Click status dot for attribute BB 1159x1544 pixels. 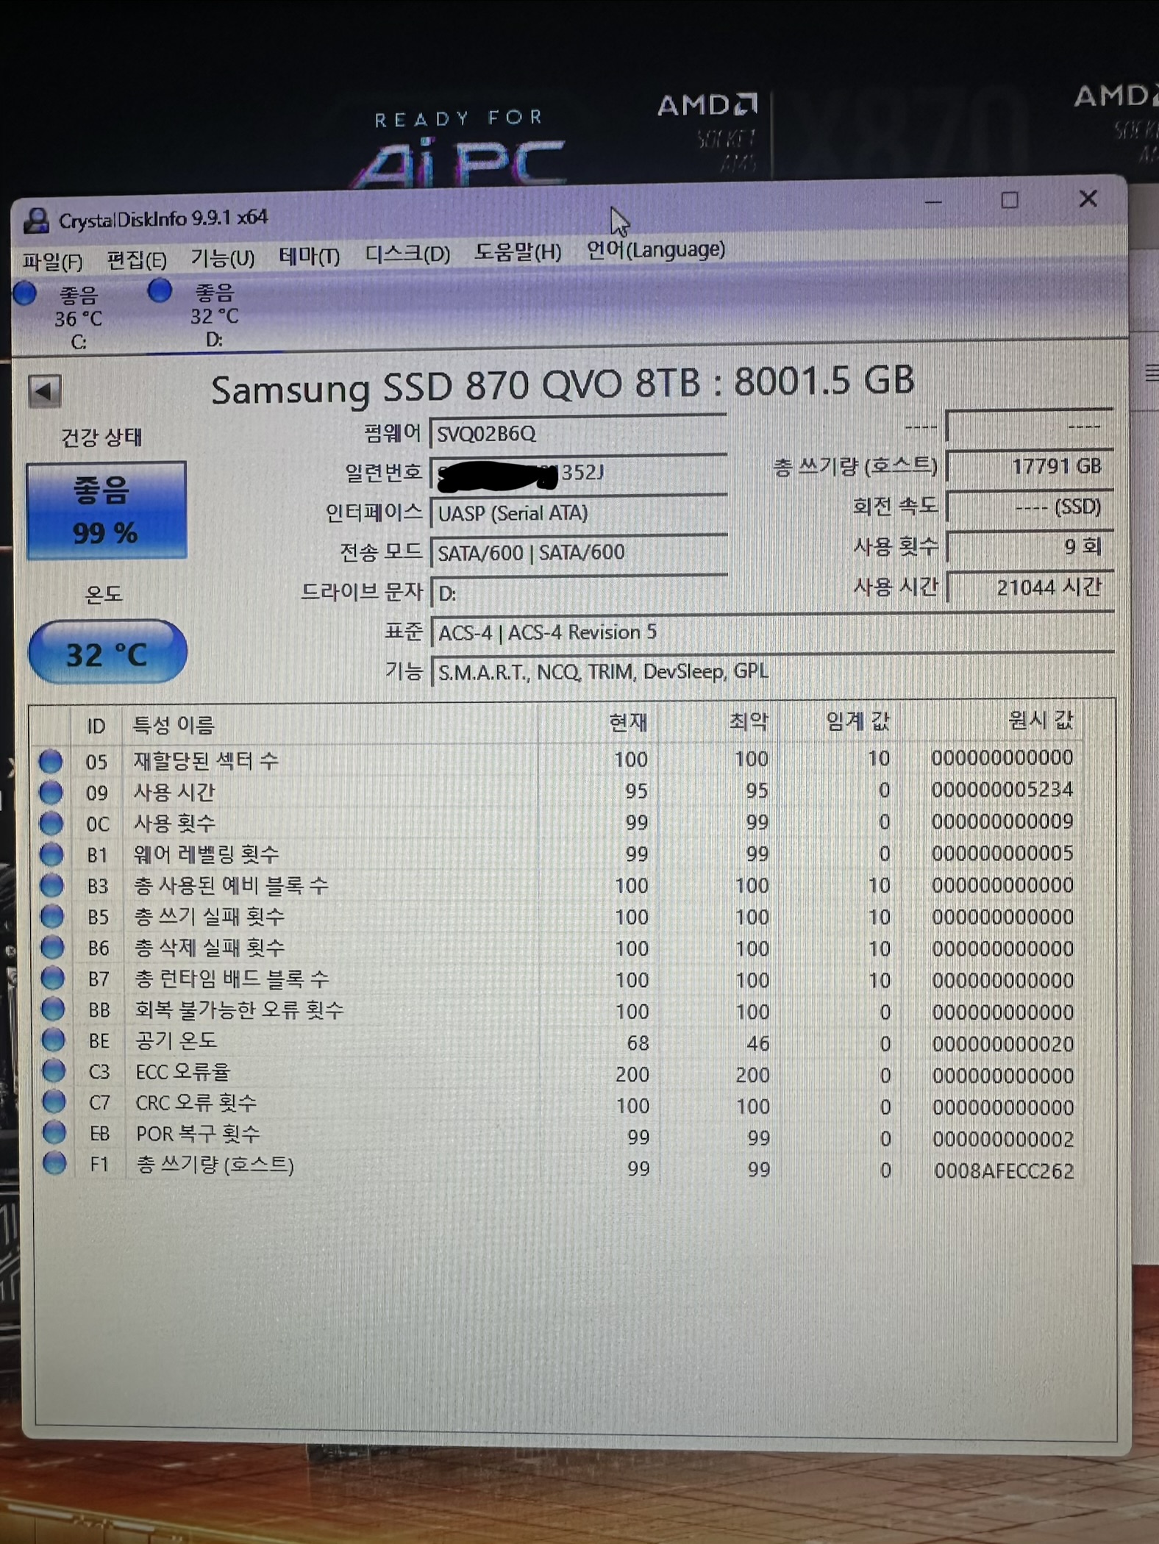pos(53,1009)
